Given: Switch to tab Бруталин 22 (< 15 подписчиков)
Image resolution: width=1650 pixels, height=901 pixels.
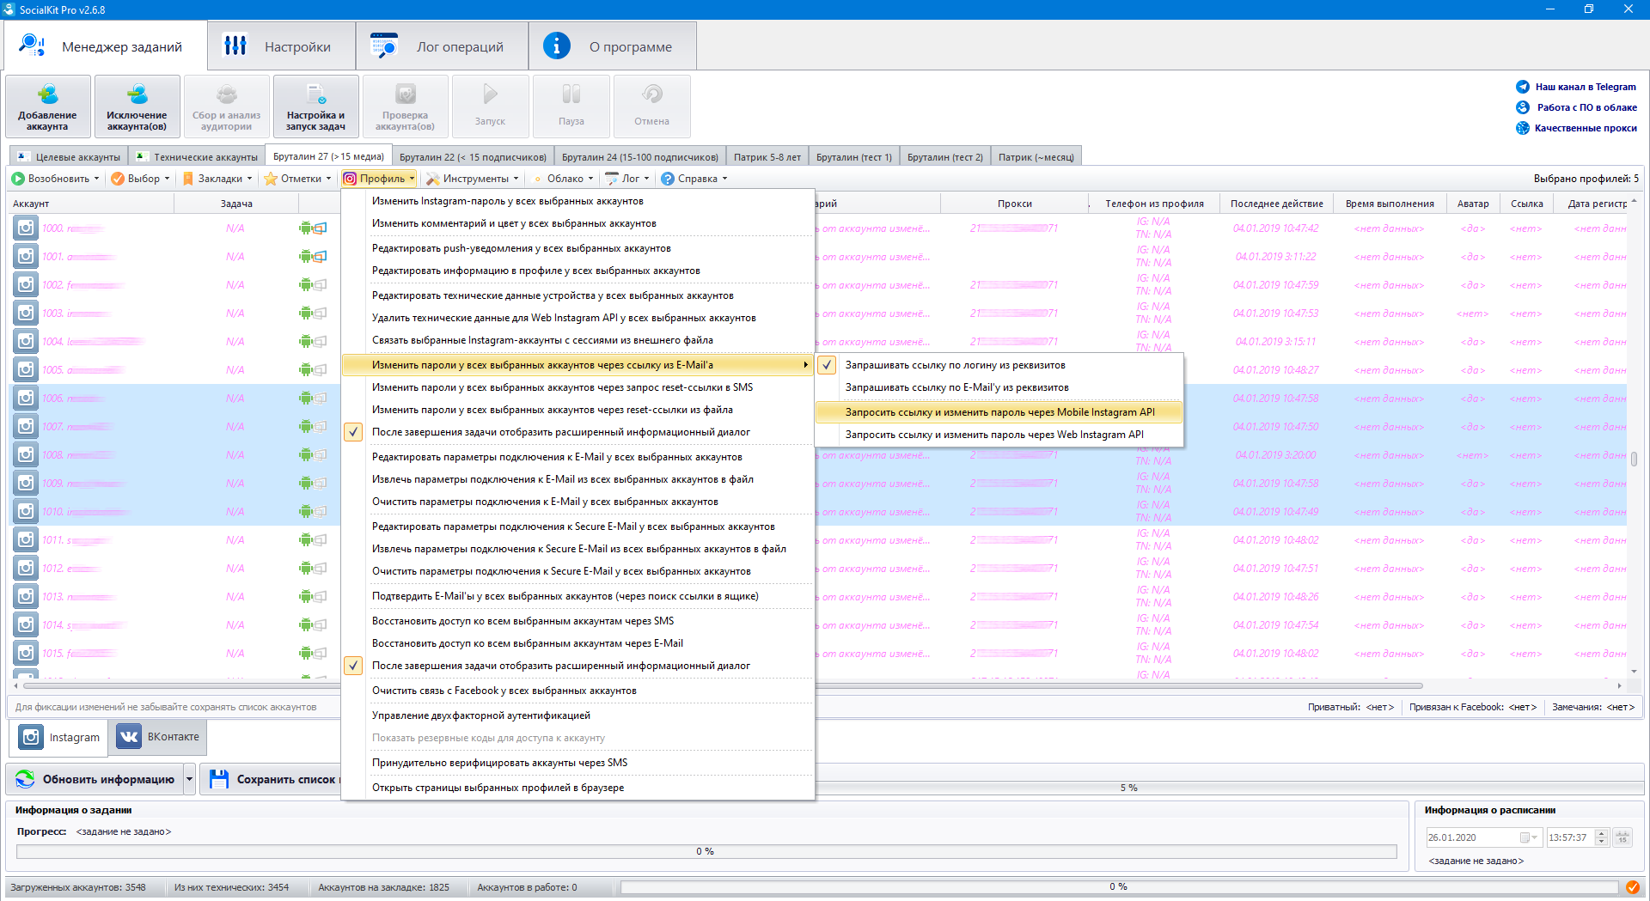Looking at the screenshot, I should pyautogui.click(x=473, y=157).
